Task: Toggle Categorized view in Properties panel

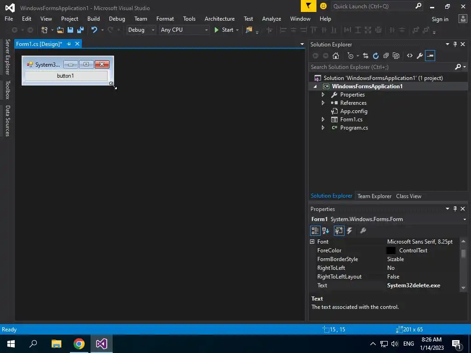Action: (x=315, y=231)
